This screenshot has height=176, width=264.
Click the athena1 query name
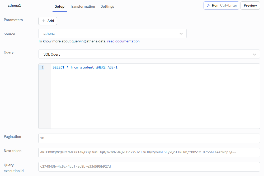(x=14, y=5)
